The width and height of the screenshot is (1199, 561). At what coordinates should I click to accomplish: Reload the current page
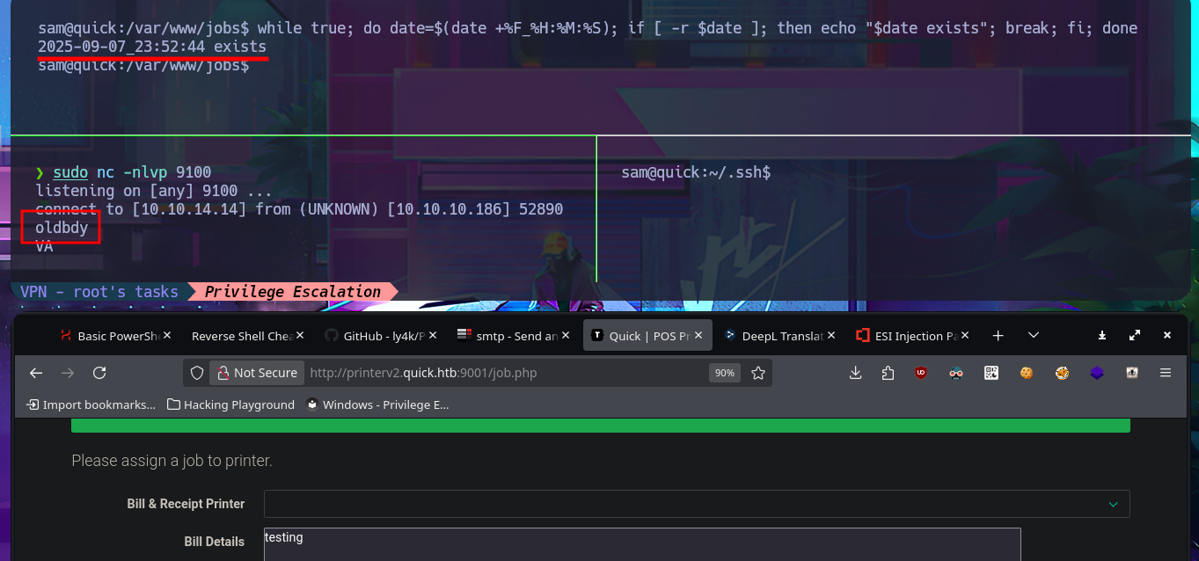(99, 373)
